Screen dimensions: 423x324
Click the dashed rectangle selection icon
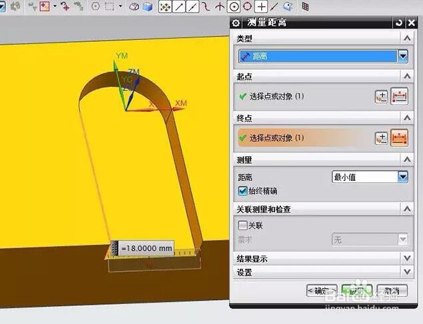pyautogui.click(x=109, y=7)
